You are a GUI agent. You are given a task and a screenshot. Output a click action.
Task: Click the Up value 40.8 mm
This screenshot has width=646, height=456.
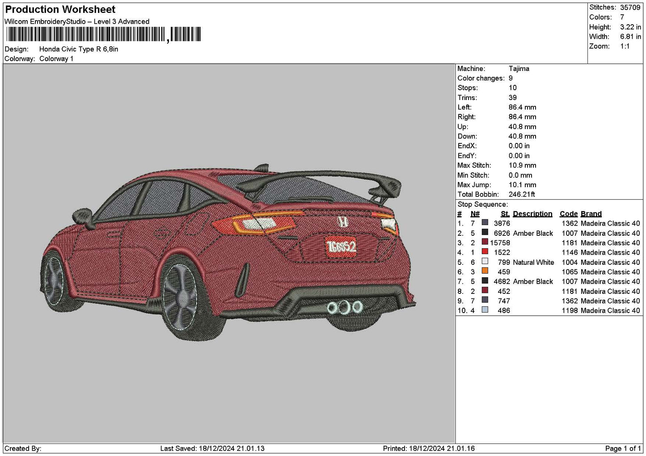click(523, 127)
